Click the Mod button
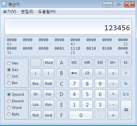Viewport: 137px width, 126px height. 49,63
